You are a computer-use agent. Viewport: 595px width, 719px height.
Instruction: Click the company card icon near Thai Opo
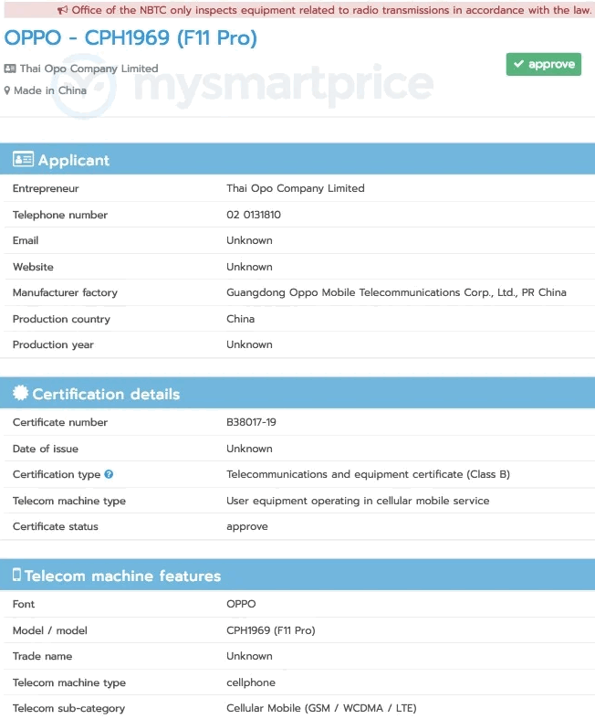10,69
